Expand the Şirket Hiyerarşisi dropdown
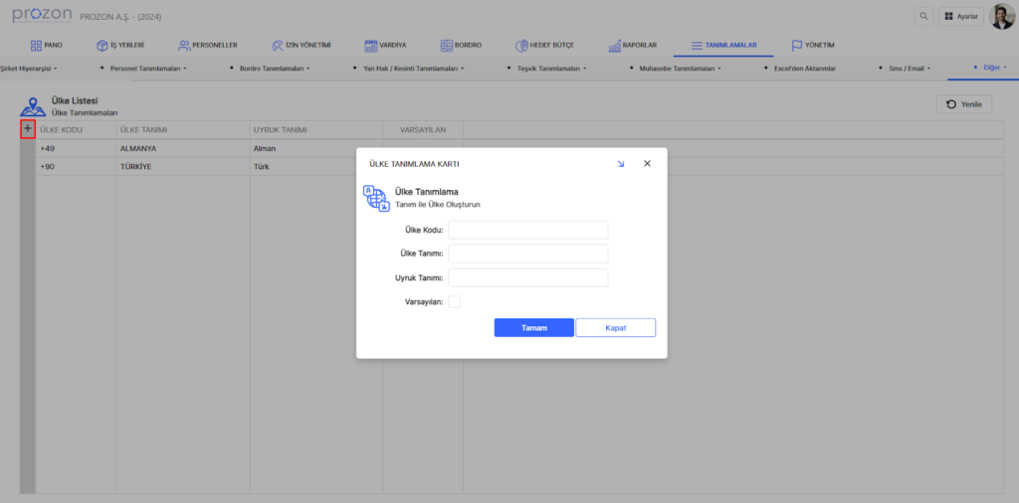Screen dimensions: 1019x503 click(28, 69)
